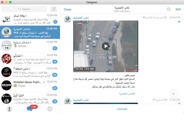Click the hashtag #ناشر_الاخبارية link
The width and height of the screenshot is (184, 114).
coord(127,94)
